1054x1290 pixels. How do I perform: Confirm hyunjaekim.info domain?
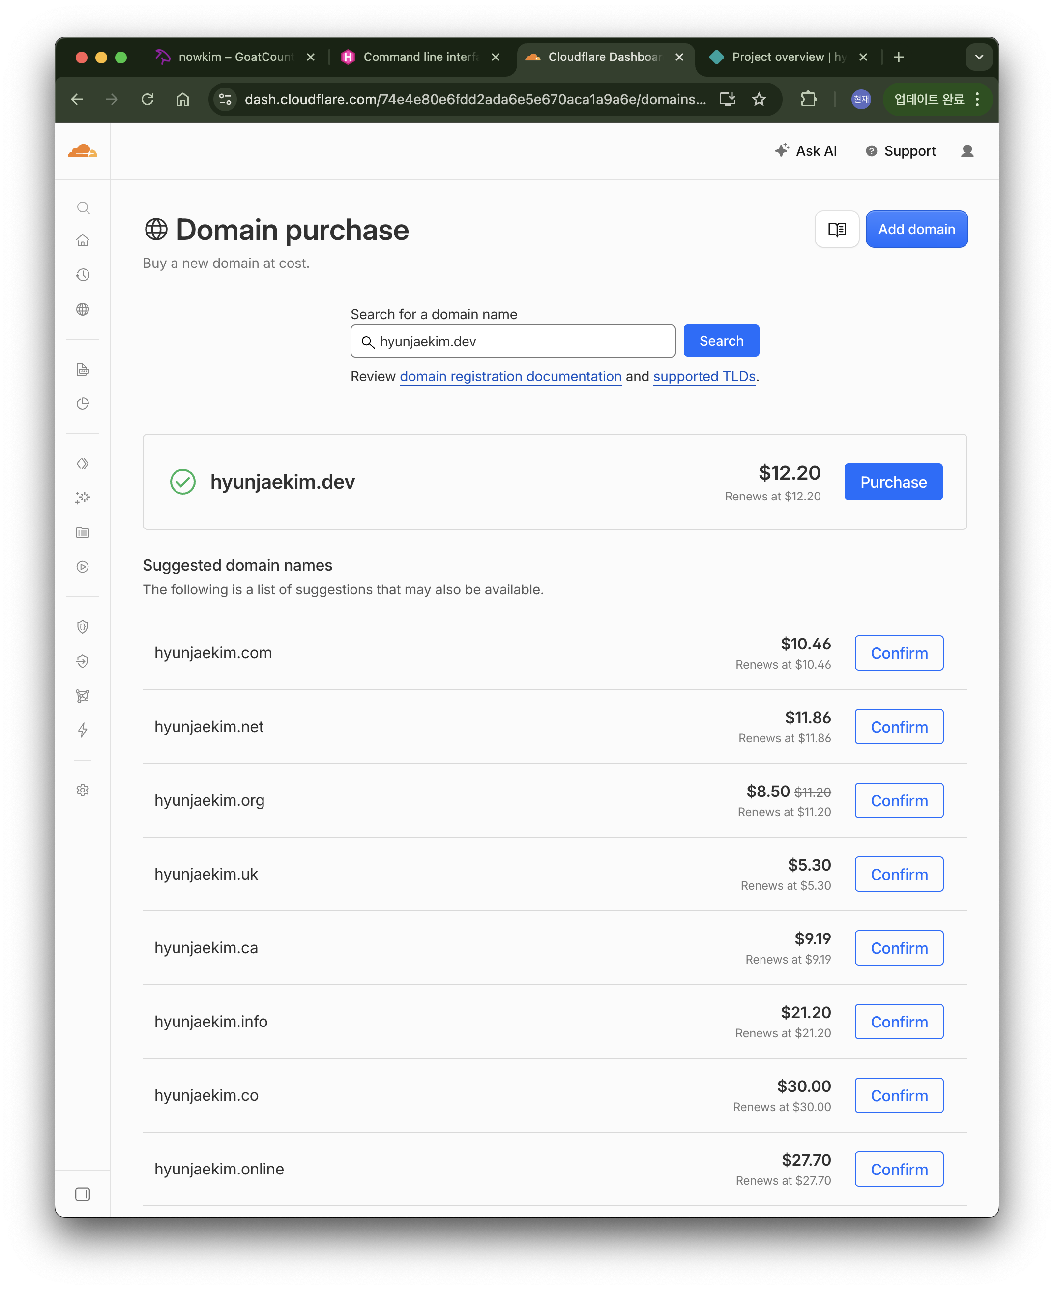899,1022
